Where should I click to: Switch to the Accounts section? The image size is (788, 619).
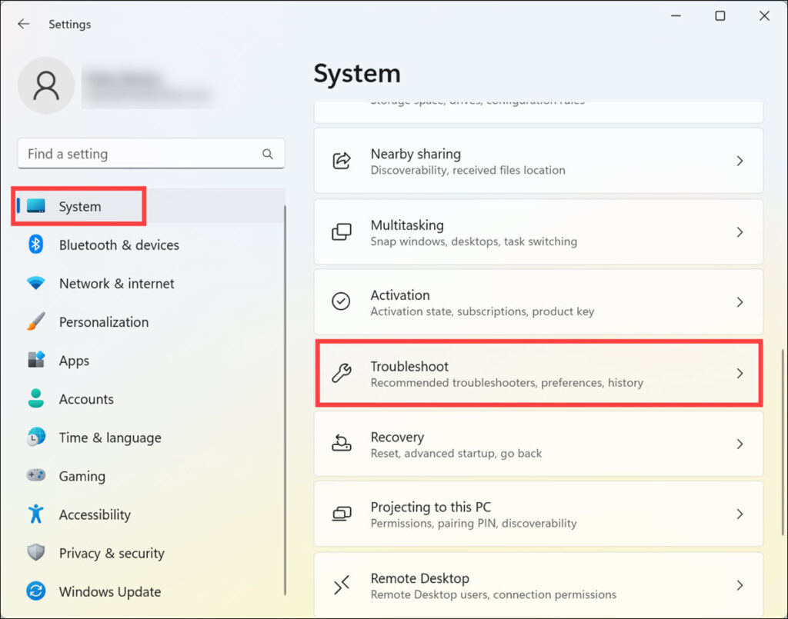[x=86, y=398]
